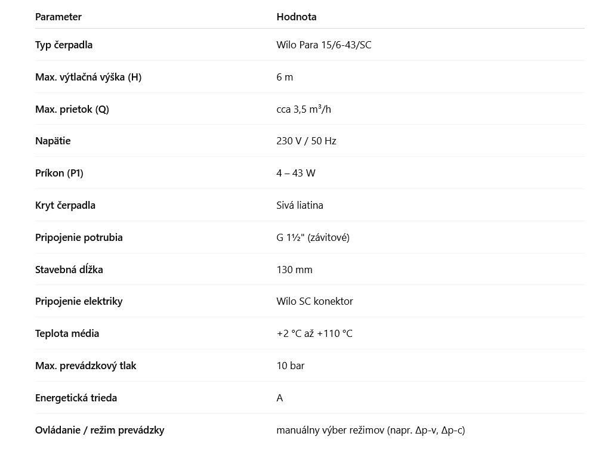
Task: Click the "Parameter" column header
Action: (x=58, y=17)
